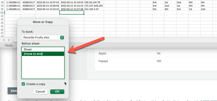Select Sheet in Before sheet list

[x=43, y=49]
